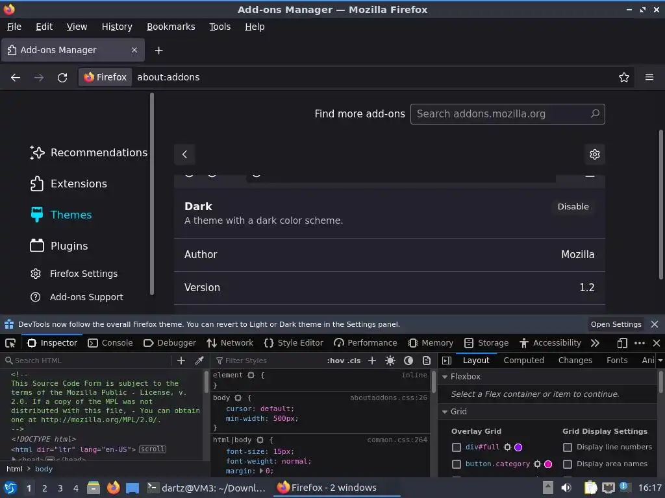This screenshot has width=665, height=498.
Task: Toggle print media simulation
Action: (426, 361)
